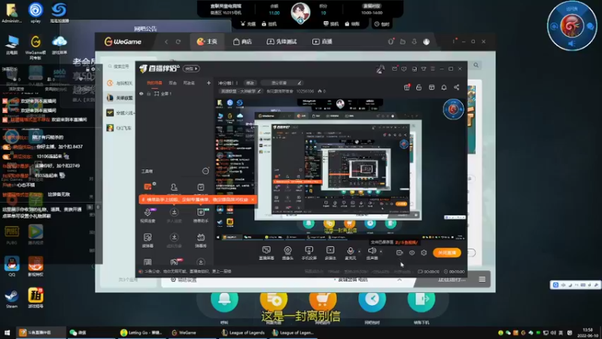
Task: Open the skin icon in 直播伴侣 title bar
Action: (424, 69)
